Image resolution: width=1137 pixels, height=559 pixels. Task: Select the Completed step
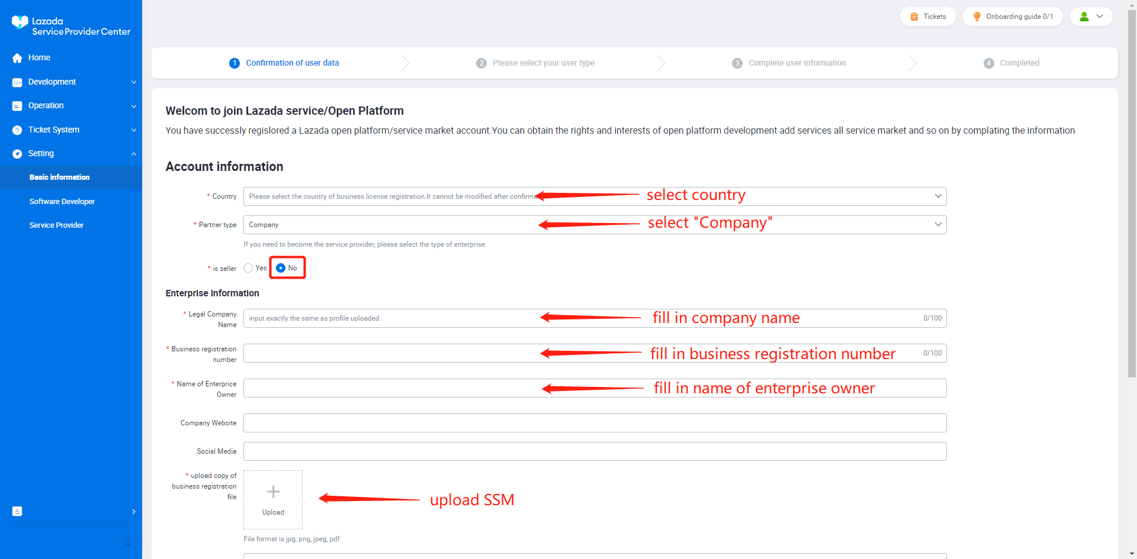[1011, 63]
